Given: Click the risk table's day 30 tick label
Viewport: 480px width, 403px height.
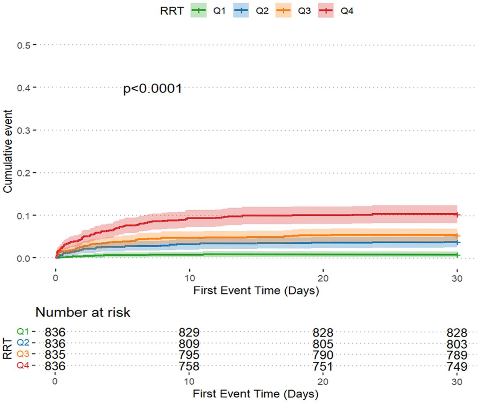Looking at the screenshot, I should click(457, 382).
